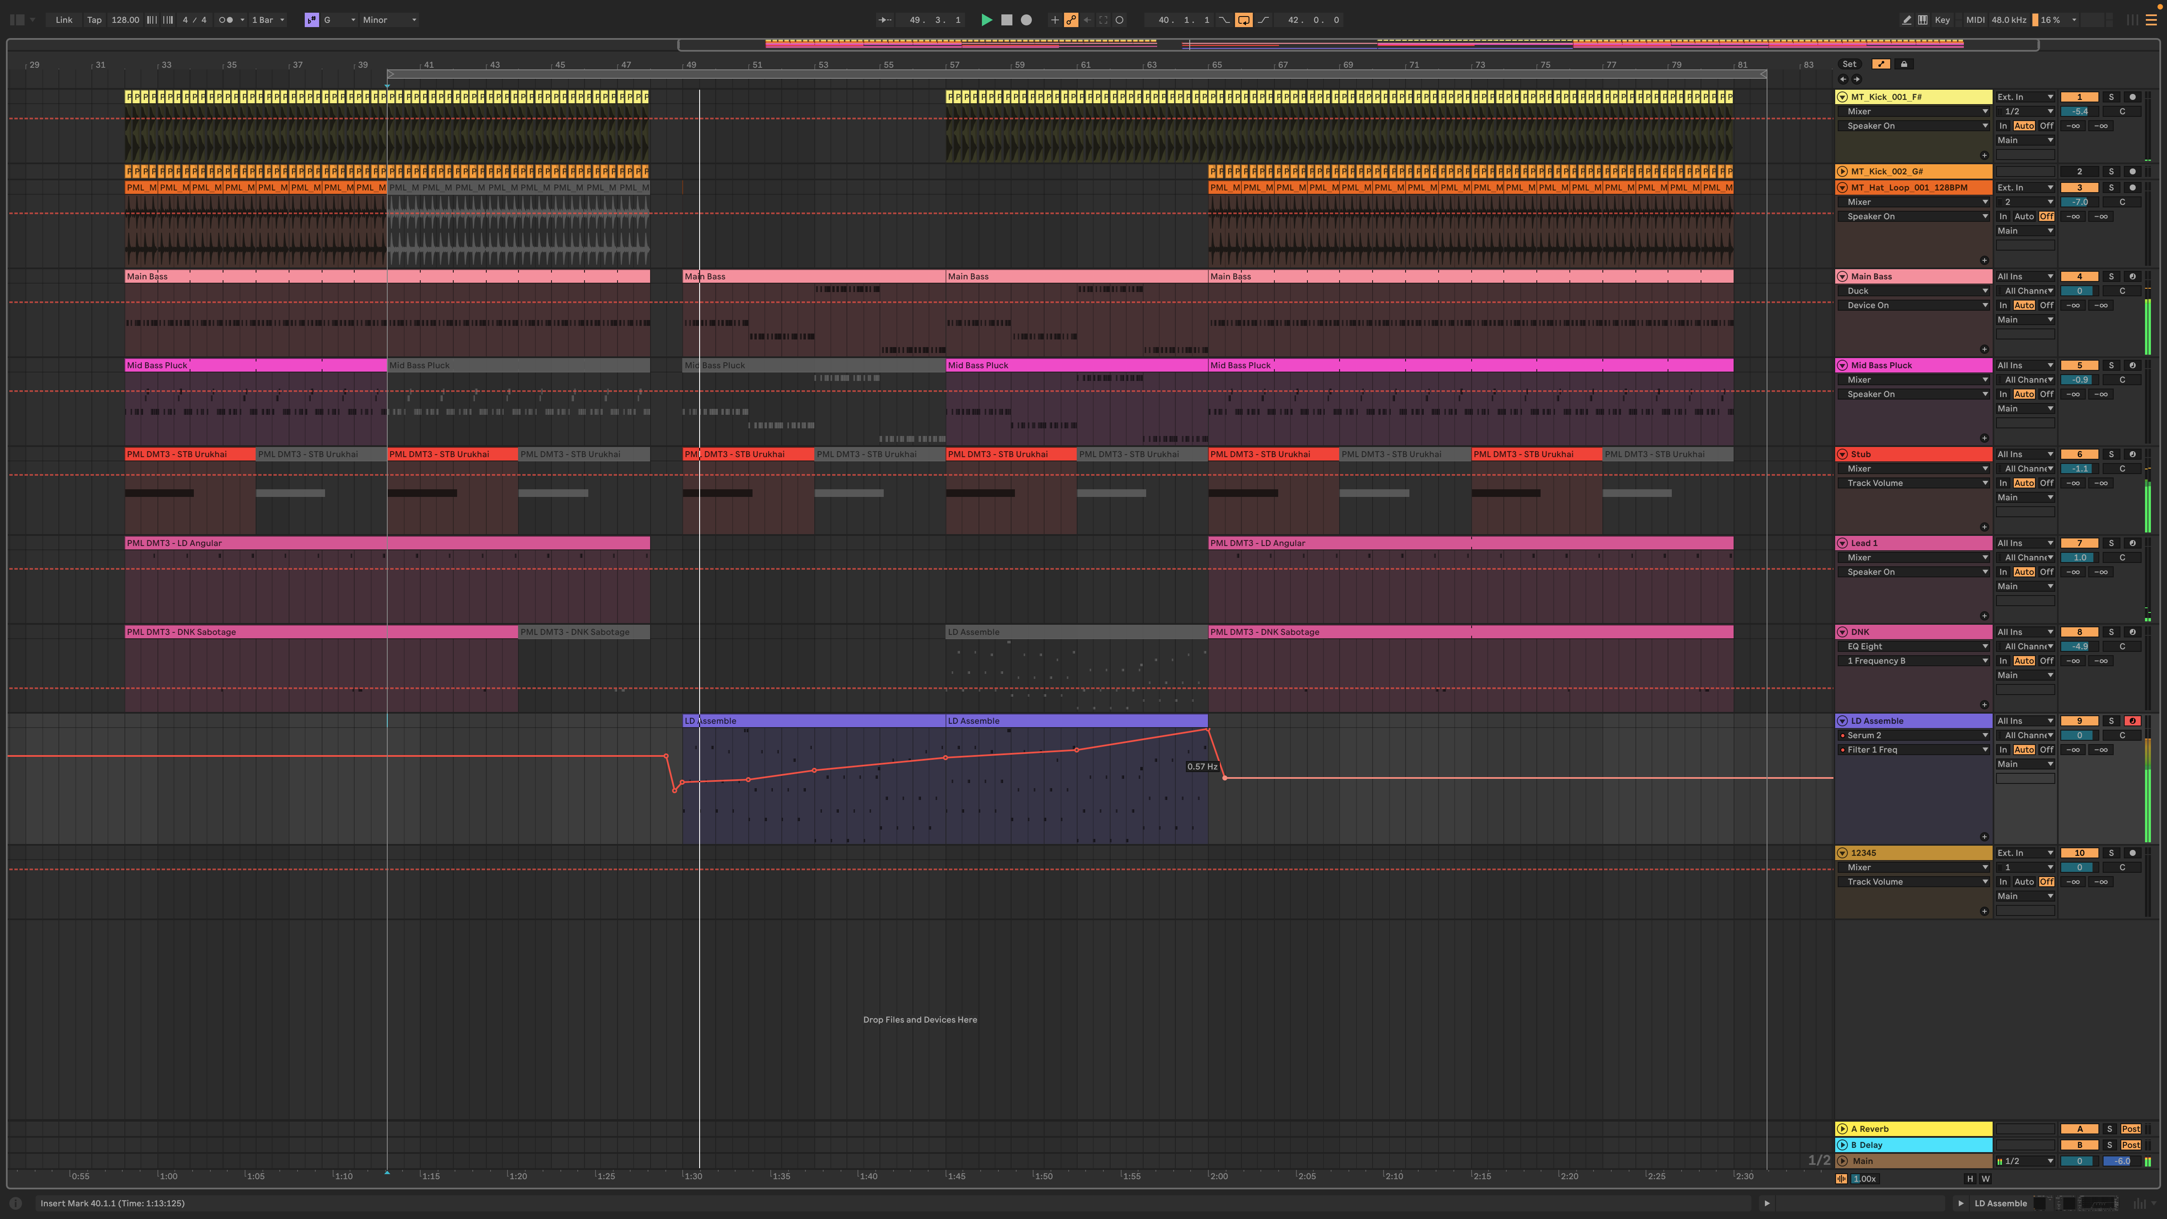Toggle Automation Mode button next to Set
The width and height of the screenshot is (2167, 1219).
click(1881, 64)
